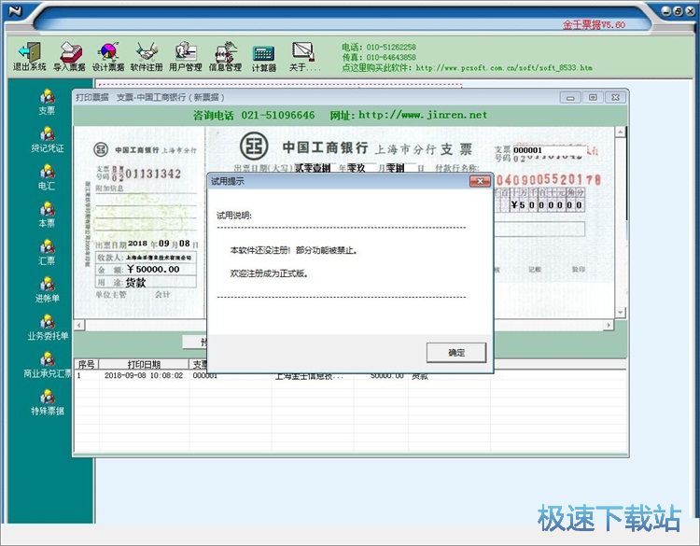Click the 贰零壹捌 issue-year field
This screenshot has width=700, height=546.
click(x=313, y=168)
